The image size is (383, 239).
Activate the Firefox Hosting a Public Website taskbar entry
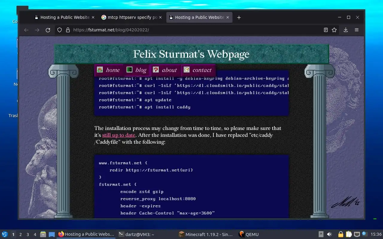coord(86,234)
